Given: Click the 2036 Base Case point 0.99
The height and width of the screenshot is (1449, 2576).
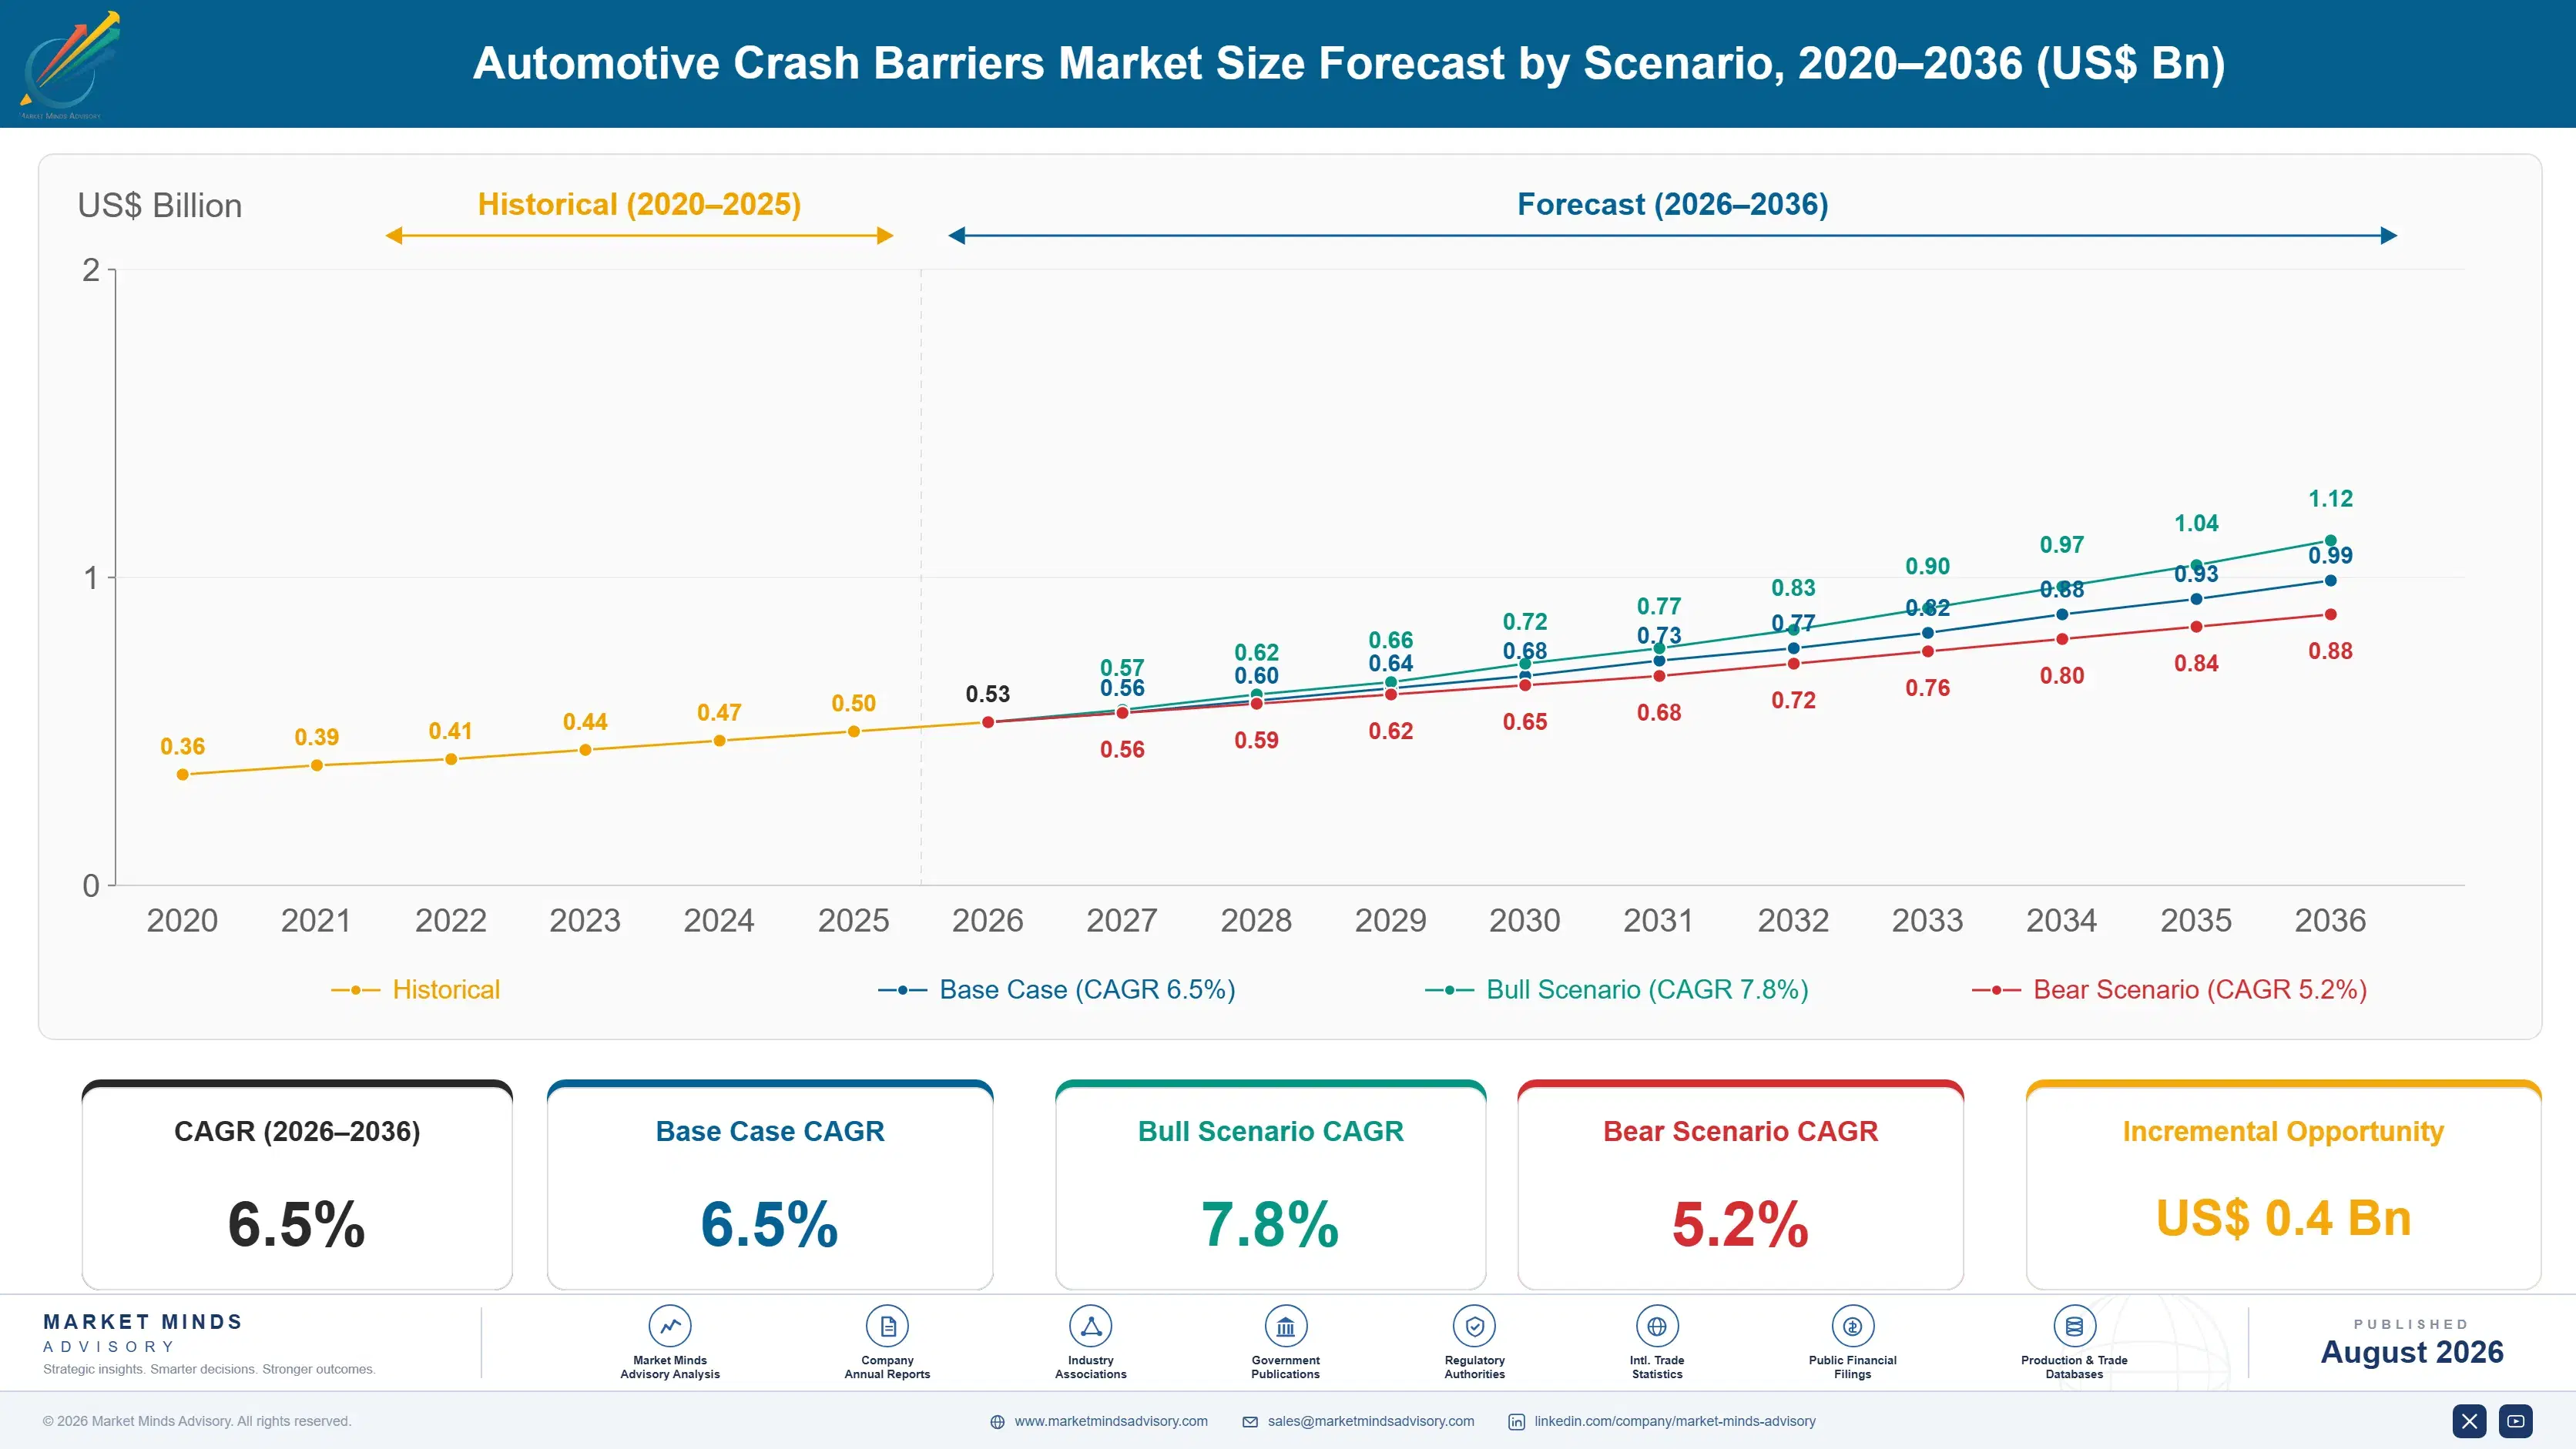Looking at the screenshot, I should [2330, 581].
